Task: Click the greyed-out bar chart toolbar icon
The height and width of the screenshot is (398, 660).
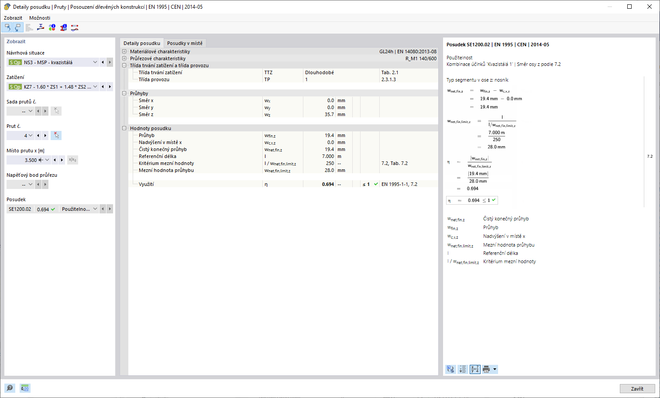Action: [29, 27]
